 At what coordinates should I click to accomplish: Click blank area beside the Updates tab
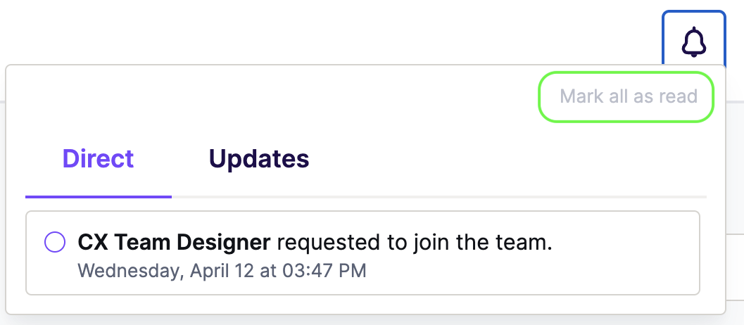[x=507, y=158]
